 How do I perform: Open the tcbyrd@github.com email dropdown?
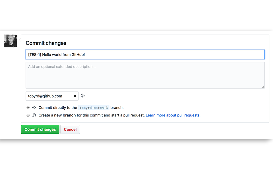(x=52, y=96)
